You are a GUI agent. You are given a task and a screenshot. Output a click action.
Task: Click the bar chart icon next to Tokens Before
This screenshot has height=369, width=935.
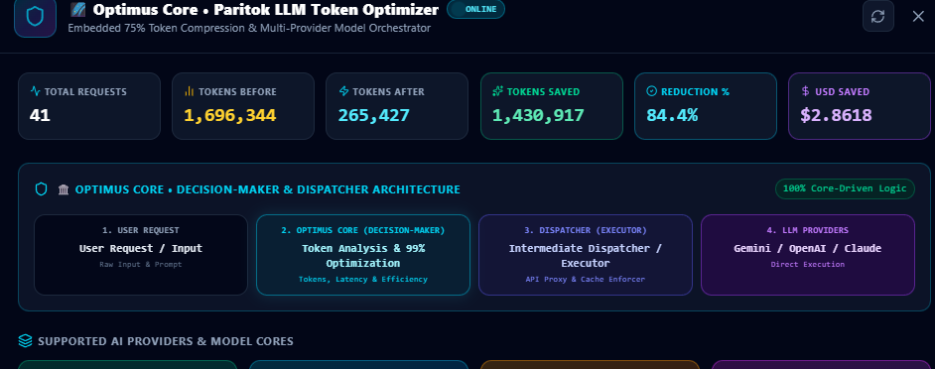(189, 92)
